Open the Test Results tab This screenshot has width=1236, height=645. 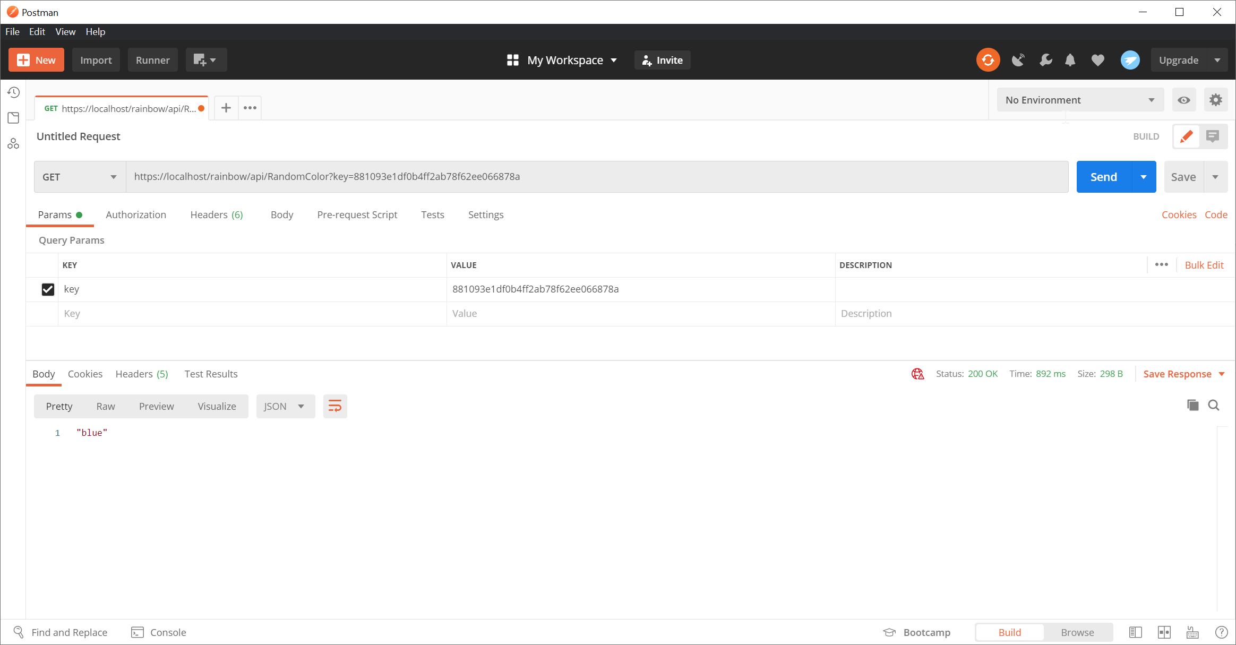pos(211,374)
